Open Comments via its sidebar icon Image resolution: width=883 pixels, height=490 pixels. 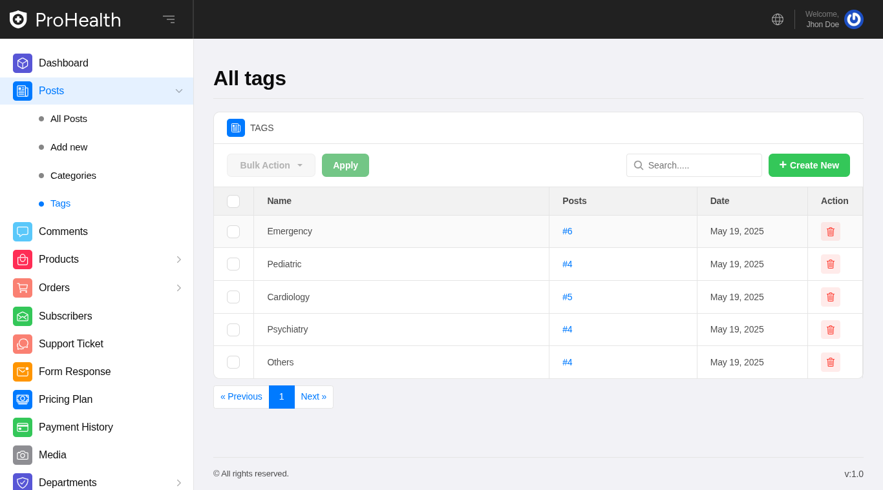[23, 232]
